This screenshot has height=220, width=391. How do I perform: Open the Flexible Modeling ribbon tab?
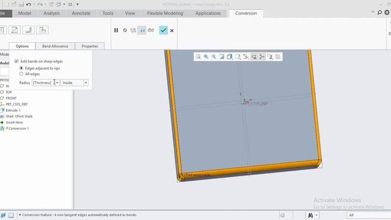(165, 13)
